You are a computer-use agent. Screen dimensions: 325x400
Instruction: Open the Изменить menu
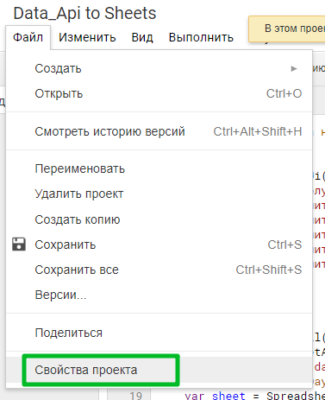tap(87, 37)
